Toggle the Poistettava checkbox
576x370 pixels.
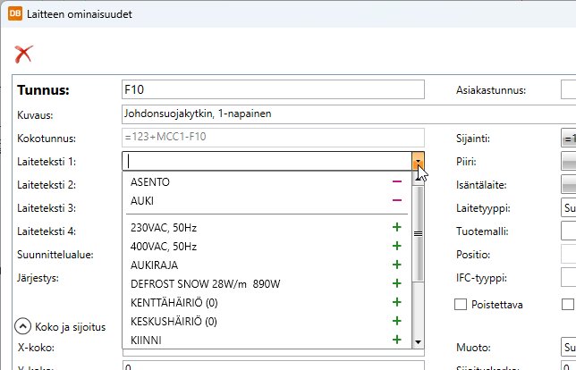(461, 304)
